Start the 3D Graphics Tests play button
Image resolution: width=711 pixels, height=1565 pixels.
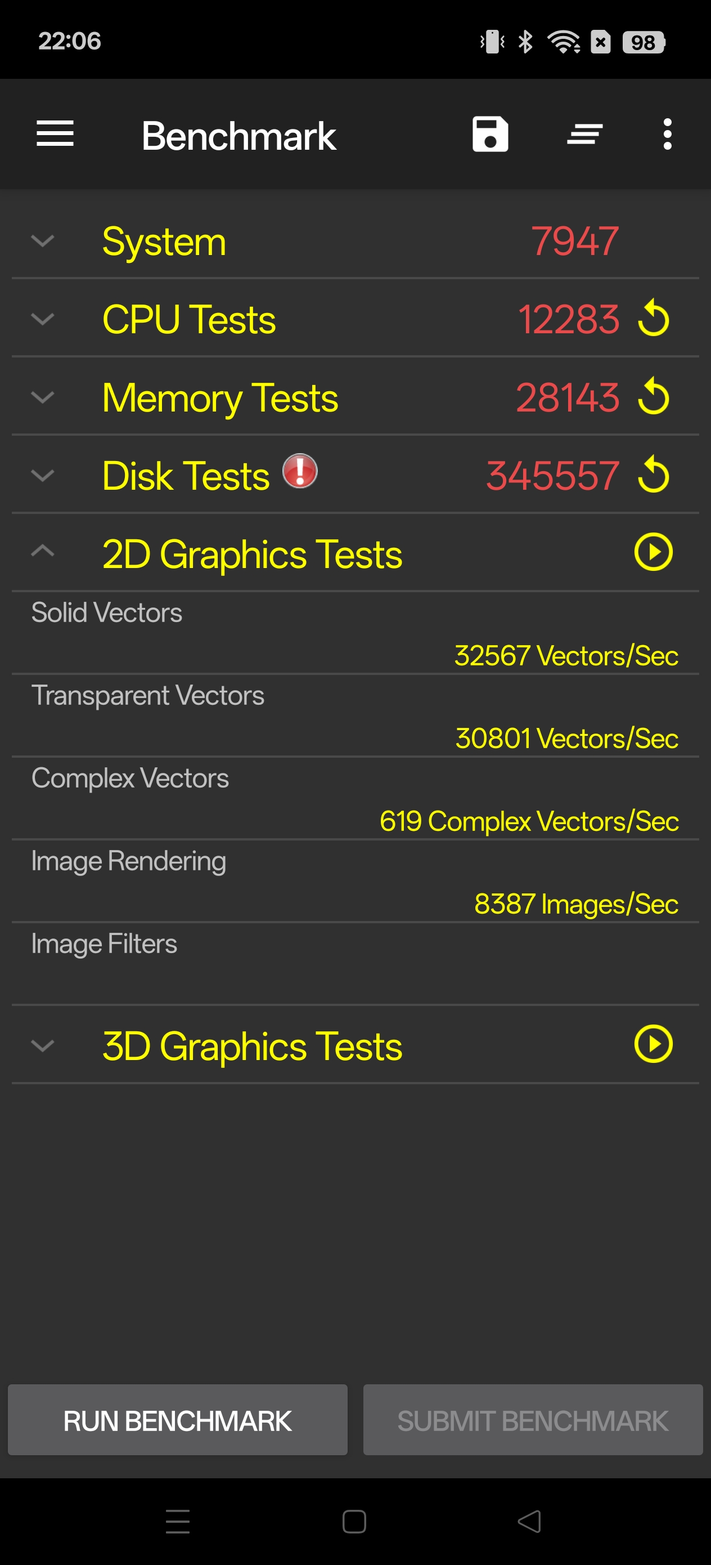coord(653,1044)
